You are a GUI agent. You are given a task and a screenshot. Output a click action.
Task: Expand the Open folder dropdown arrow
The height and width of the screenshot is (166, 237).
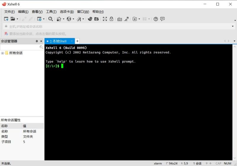point(17,19)
